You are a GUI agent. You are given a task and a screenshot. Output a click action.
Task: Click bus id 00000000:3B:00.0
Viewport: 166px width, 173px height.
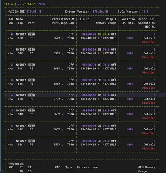(96, 50)
